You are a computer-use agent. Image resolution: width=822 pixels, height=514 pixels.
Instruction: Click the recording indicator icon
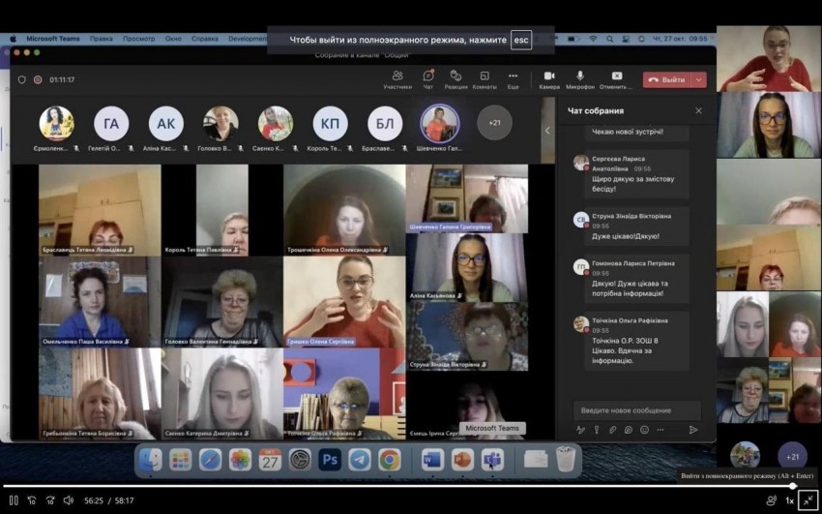38,79
